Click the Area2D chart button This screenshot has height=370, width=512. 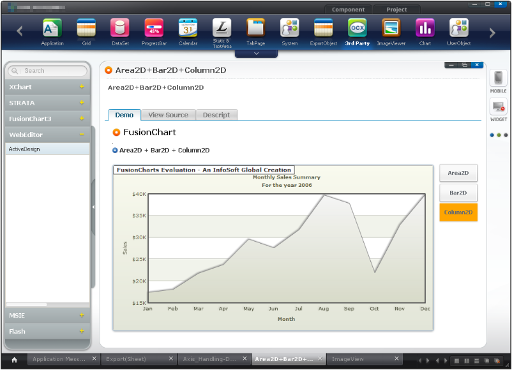pos(458,173)
